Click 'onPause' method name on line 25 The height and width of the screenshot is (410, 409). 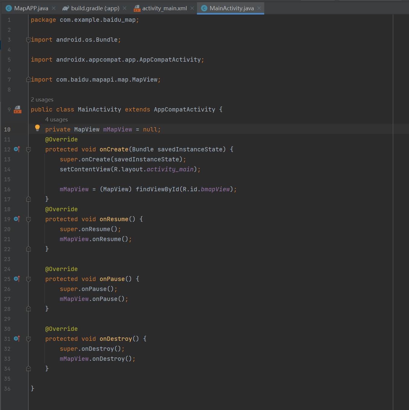[112, 279]
